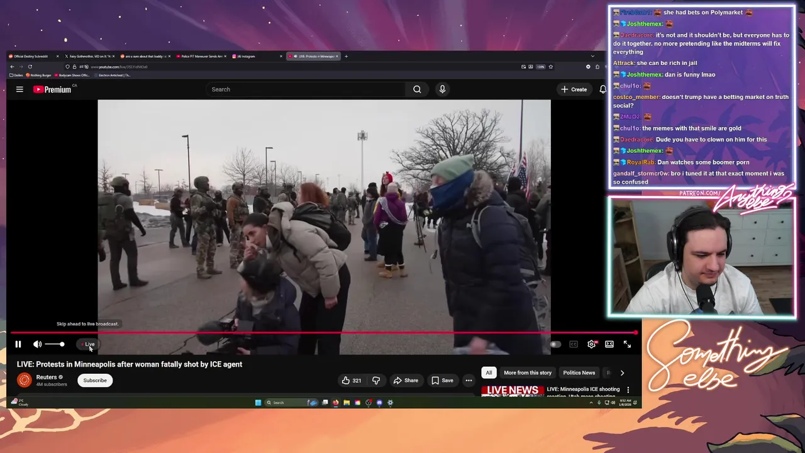Screen dimensions: 805x453
Task: Open the Reuters channel avatar
Action: 24,380
